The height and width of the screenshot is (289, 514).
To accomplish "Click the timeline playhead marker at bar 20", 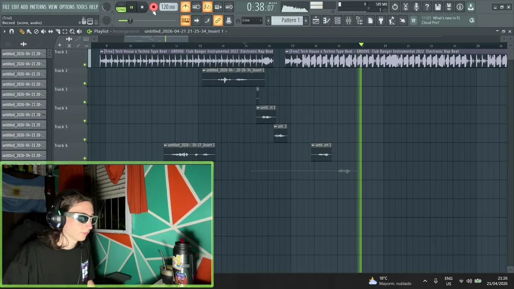I will tap(361, 45).
